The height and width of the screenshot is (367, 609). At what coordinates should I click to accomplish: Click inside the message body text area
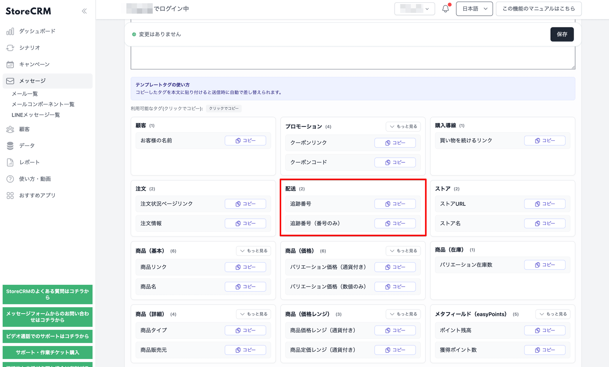pyautogui.click(x=353, y=58)
